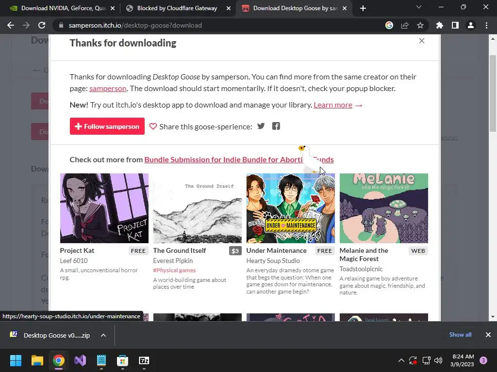
Task: Click Show all downloads
Action: pyautogui.click(x=460, y=335)
